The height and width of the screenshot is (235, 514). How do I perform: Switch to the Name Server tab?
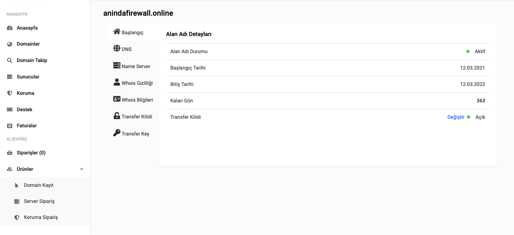point(133,66)
